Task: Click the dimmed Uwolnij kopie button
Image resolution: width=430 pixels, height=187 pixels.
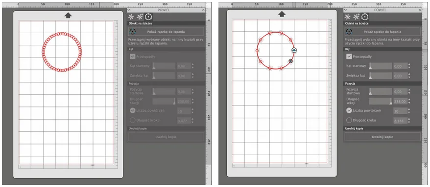Action: coord(166,137)
